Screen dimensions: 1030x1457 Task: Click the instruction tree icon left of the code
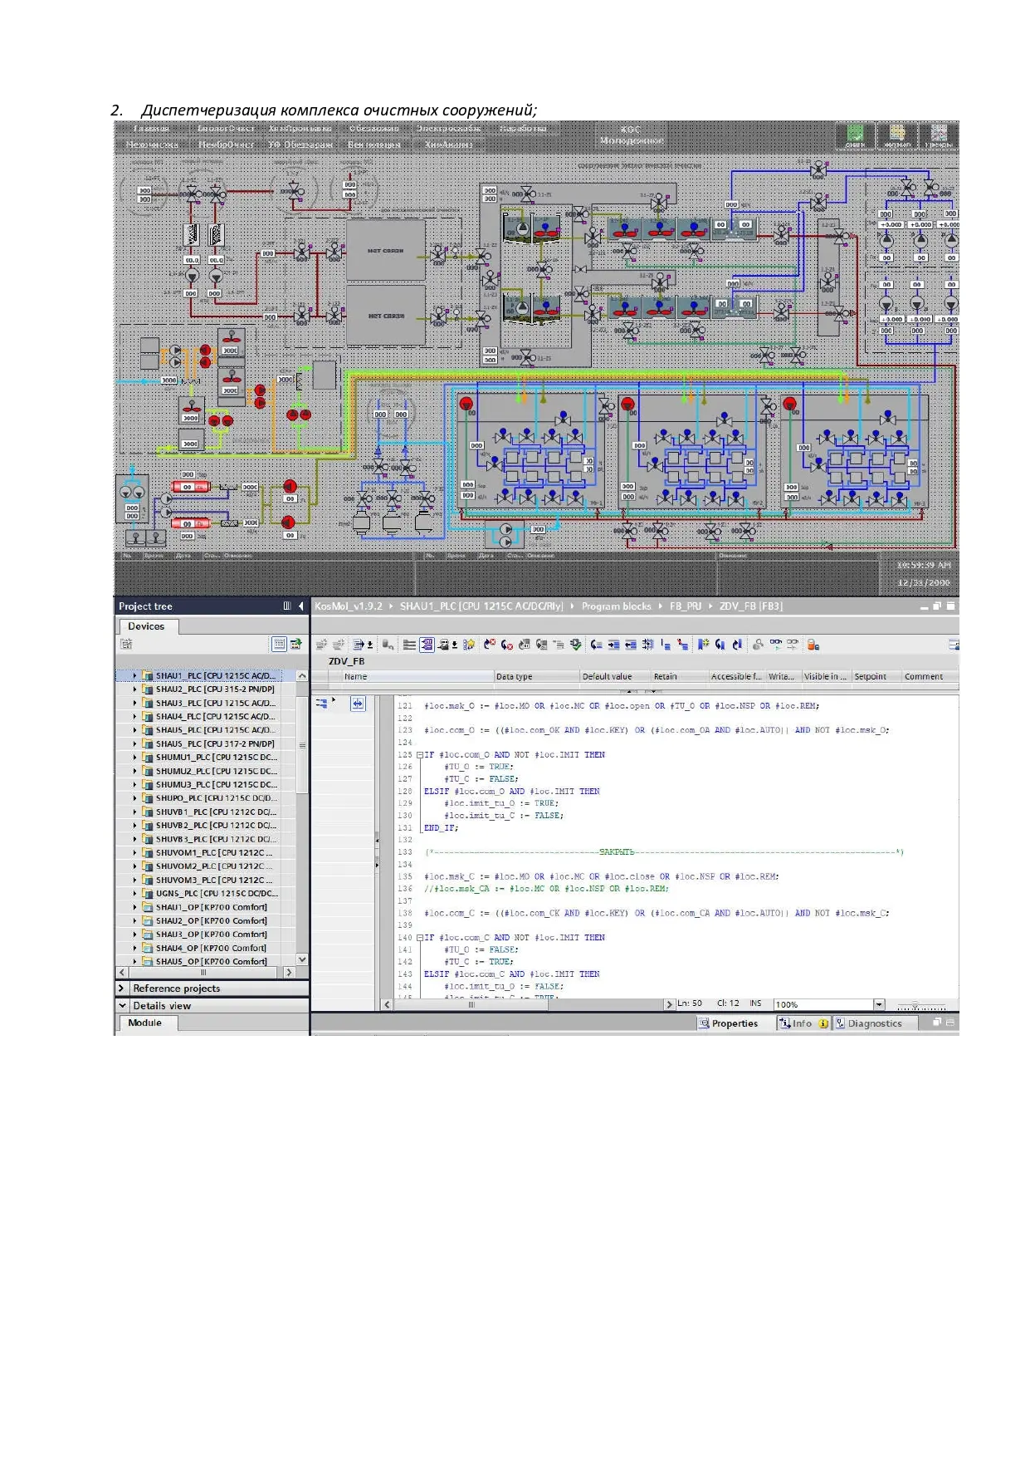(x=322, y=704)
